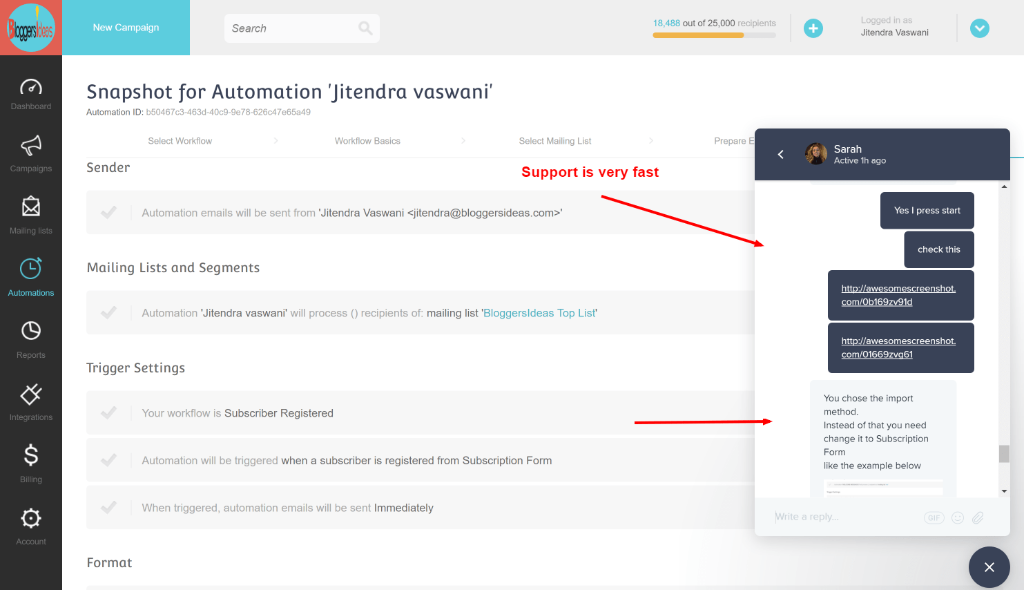
Task: Click the 'Yes I press start' message
Action: (x=927, y=211)
